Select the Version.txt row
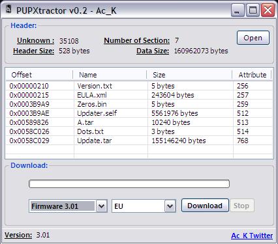Viewport: 278px width, 244px height. point(139,86)
